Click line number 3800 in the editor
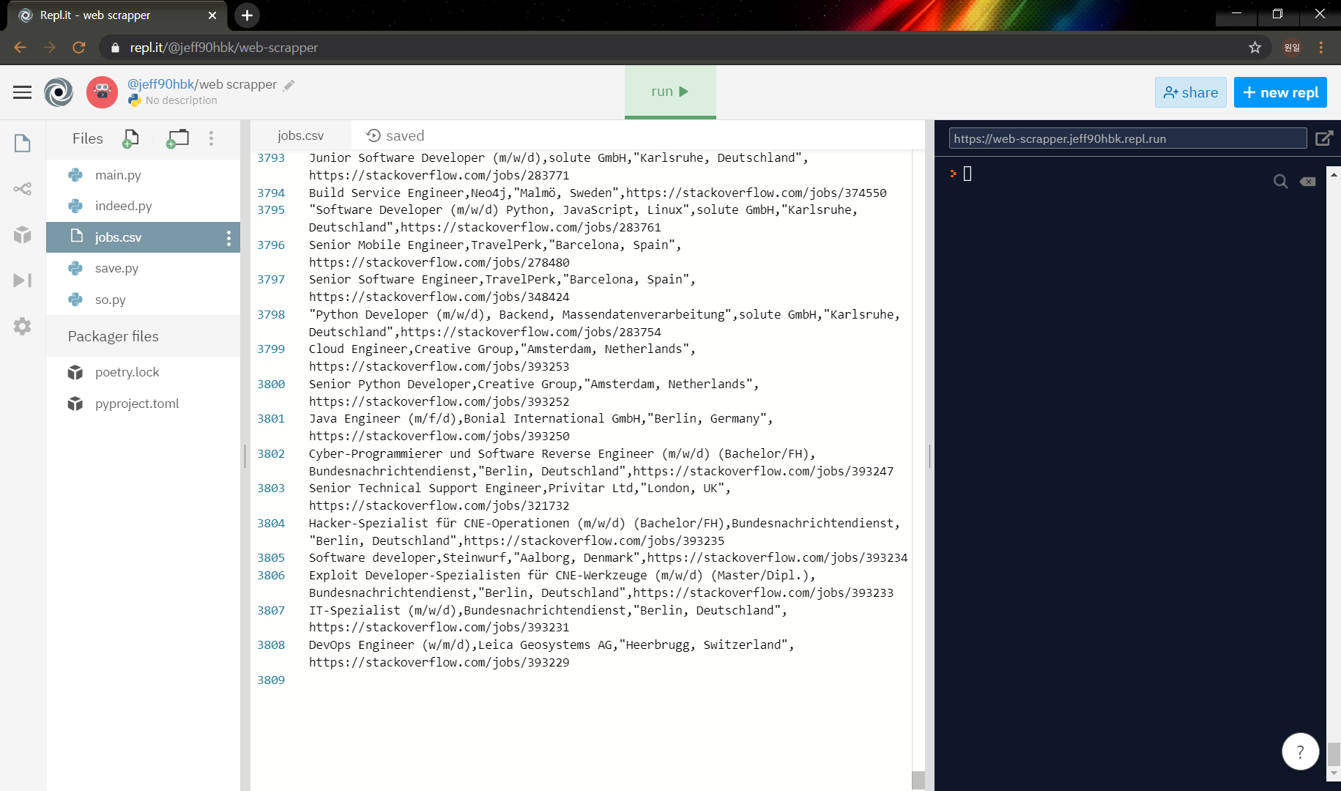 [271, 384]
